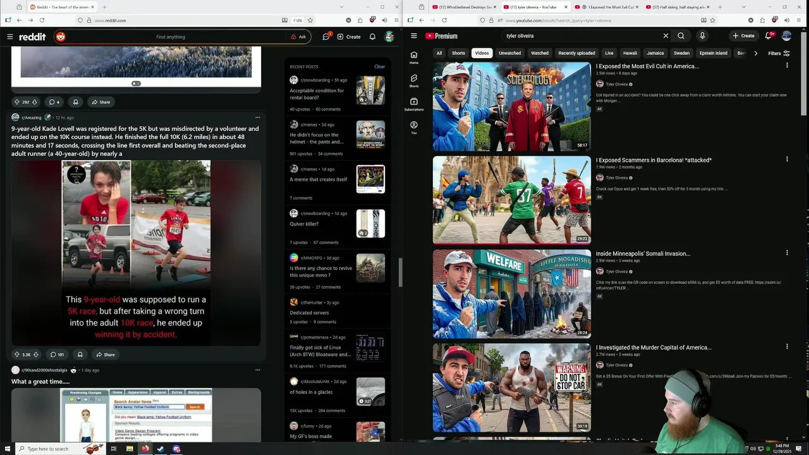The image size is (809, 455).
Task: Upvote the Kade Lovell post
Action: 17,355
